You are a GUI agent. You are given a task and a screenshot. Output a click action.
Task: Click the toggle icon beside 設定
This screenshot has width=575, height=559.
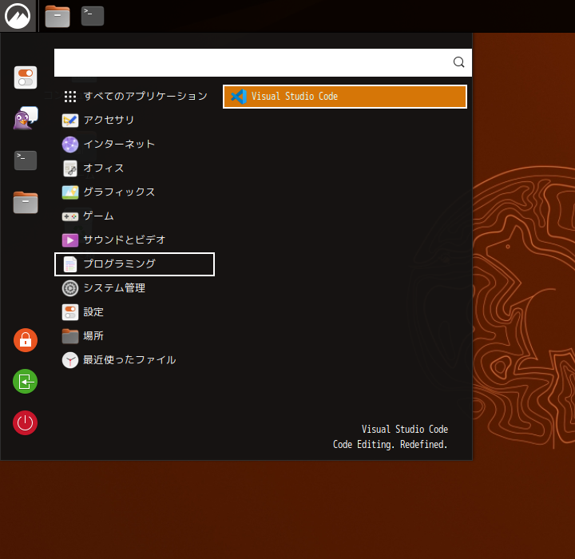click(70, 312)
